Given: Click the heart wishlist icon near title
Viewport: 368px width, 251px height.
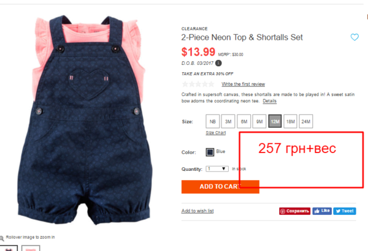Looking at the screenshot, I should pos(355,37).
